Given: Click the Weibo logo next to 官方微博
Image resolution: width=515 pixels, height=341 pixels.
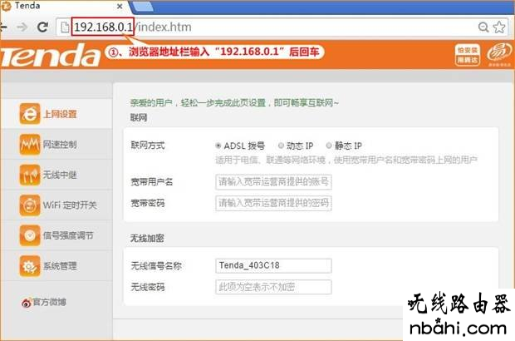Looking at the screenshot, I should click(27, 302).
